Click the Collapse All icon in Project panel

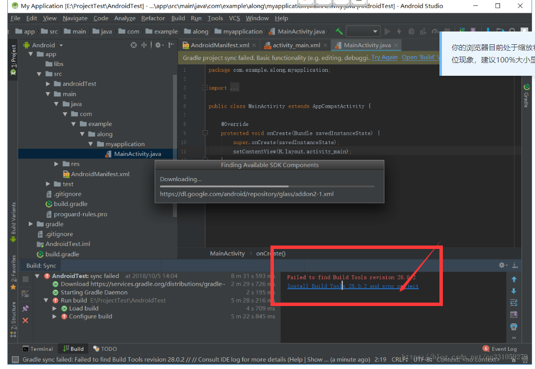click(x=144, y=45)
